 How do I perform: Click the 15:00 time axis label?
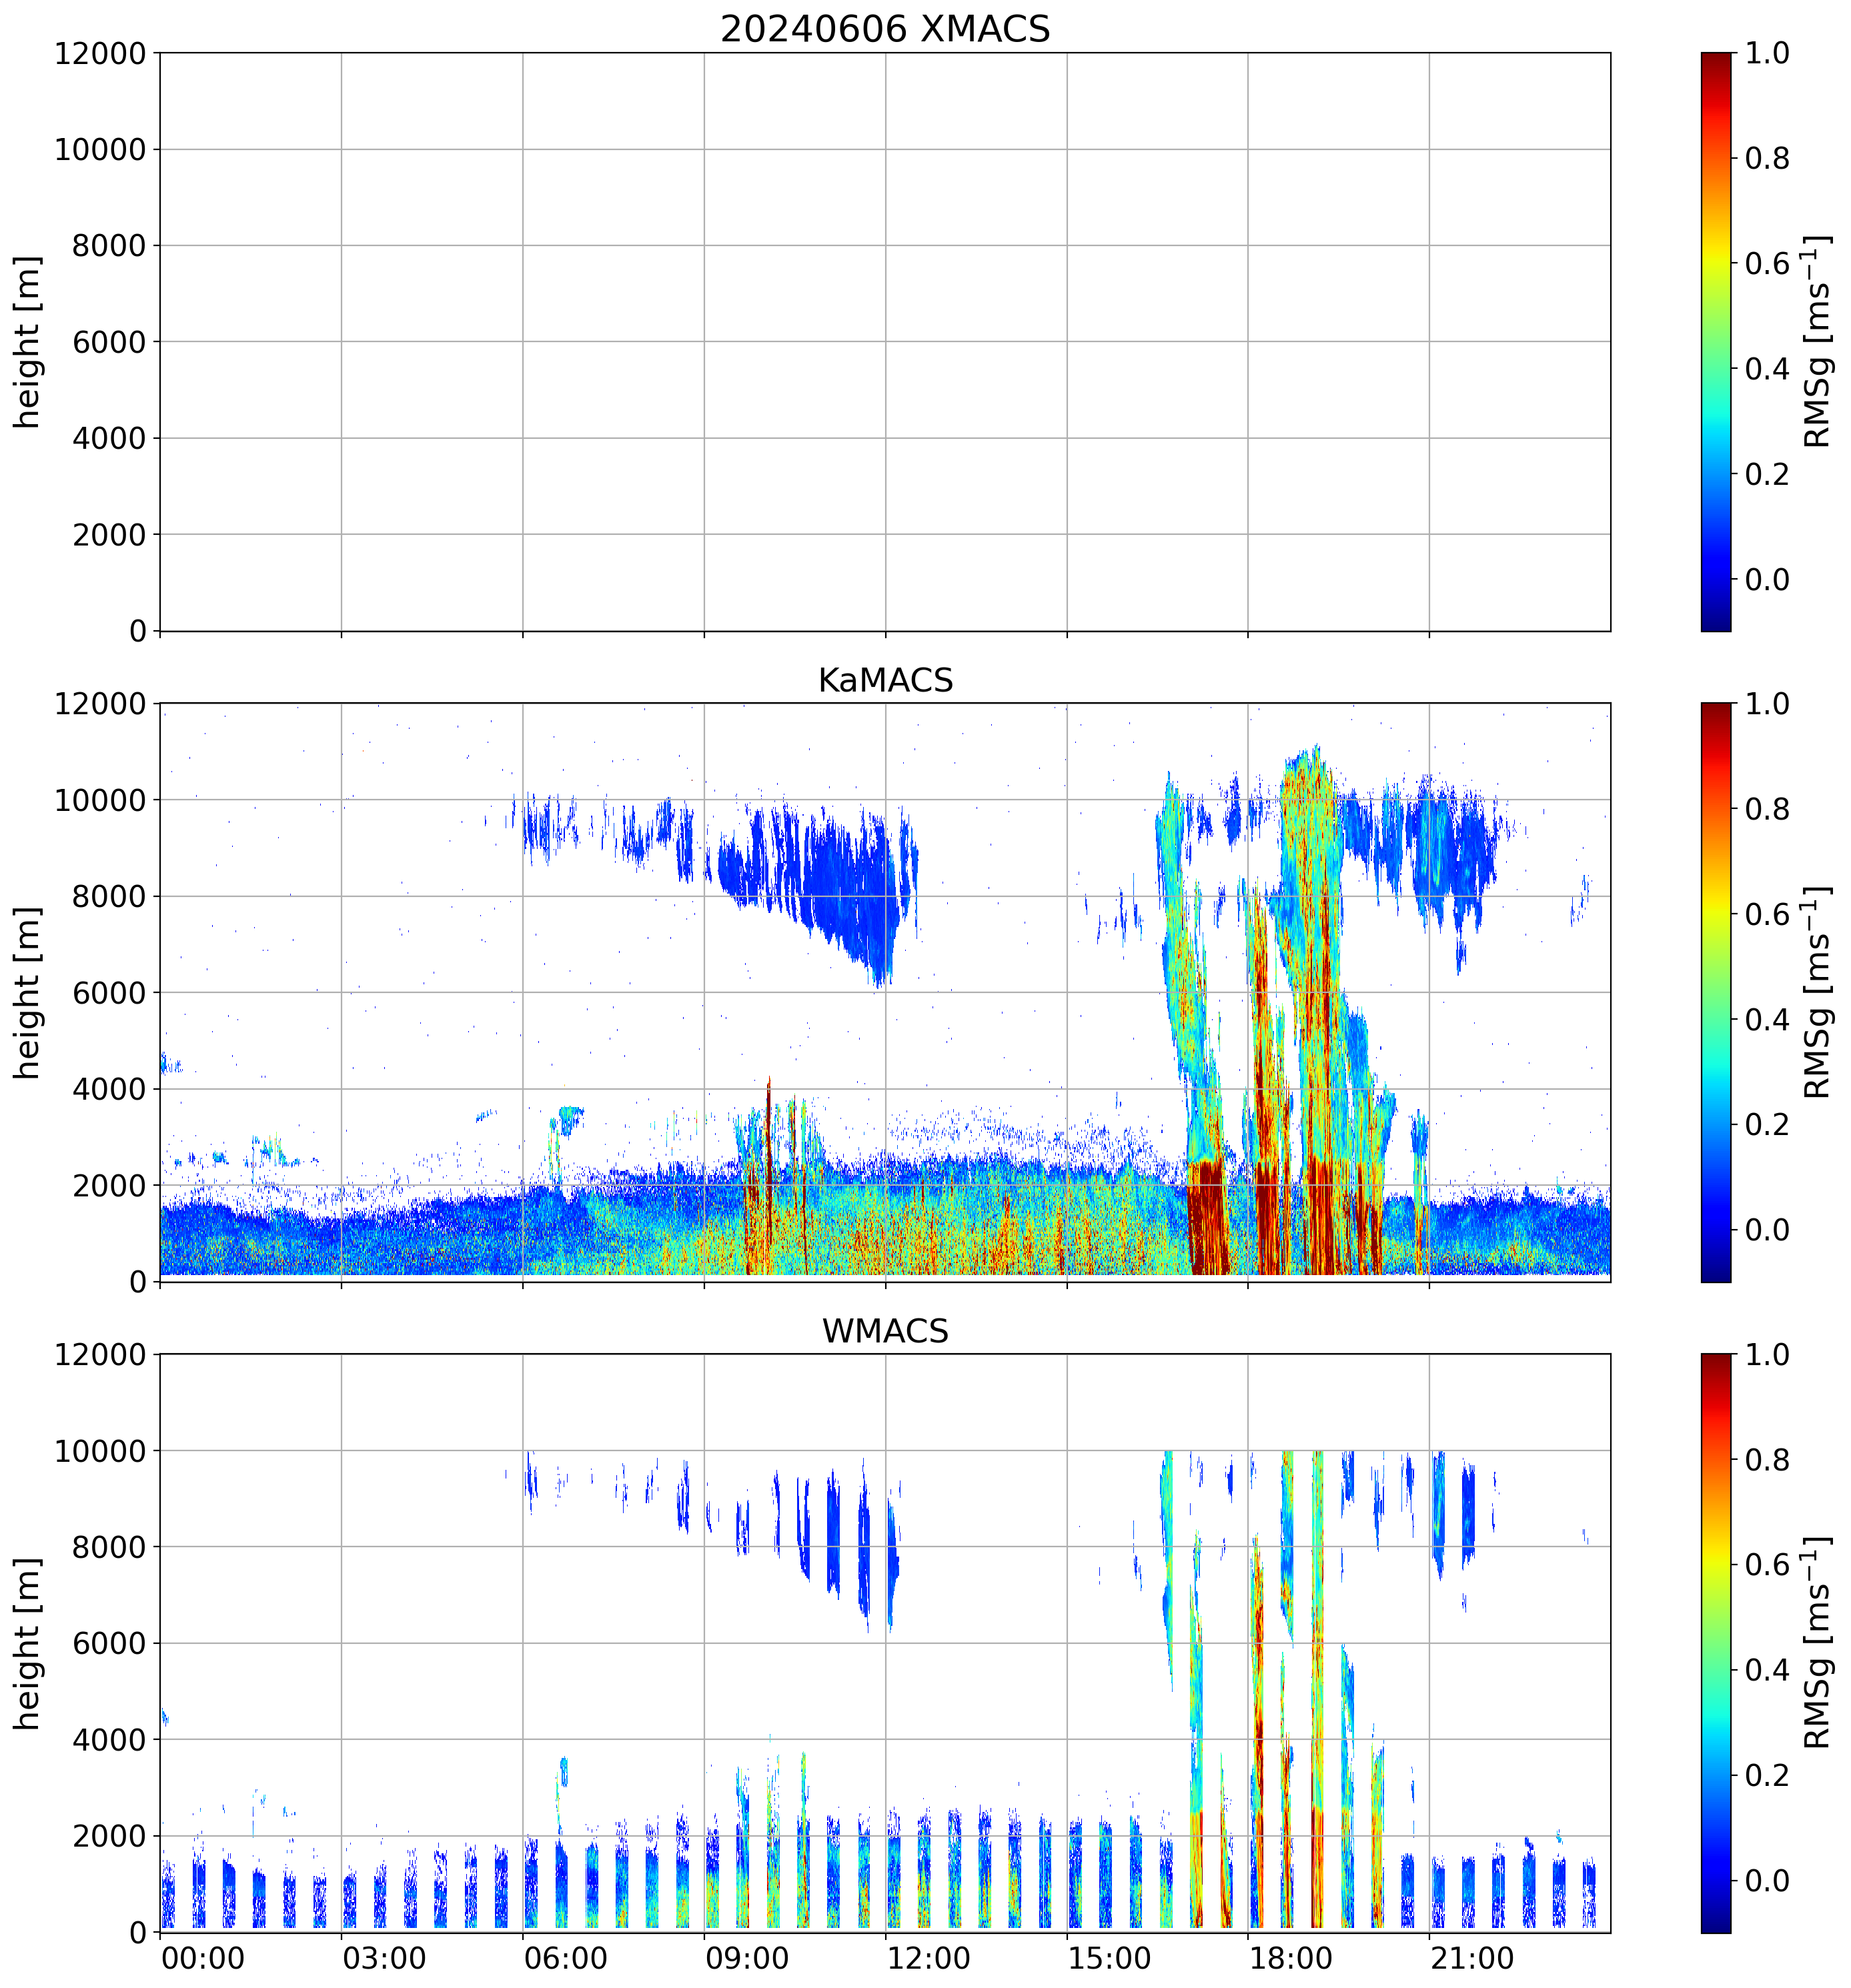pyautogui.click(x=1109, y=1958)
